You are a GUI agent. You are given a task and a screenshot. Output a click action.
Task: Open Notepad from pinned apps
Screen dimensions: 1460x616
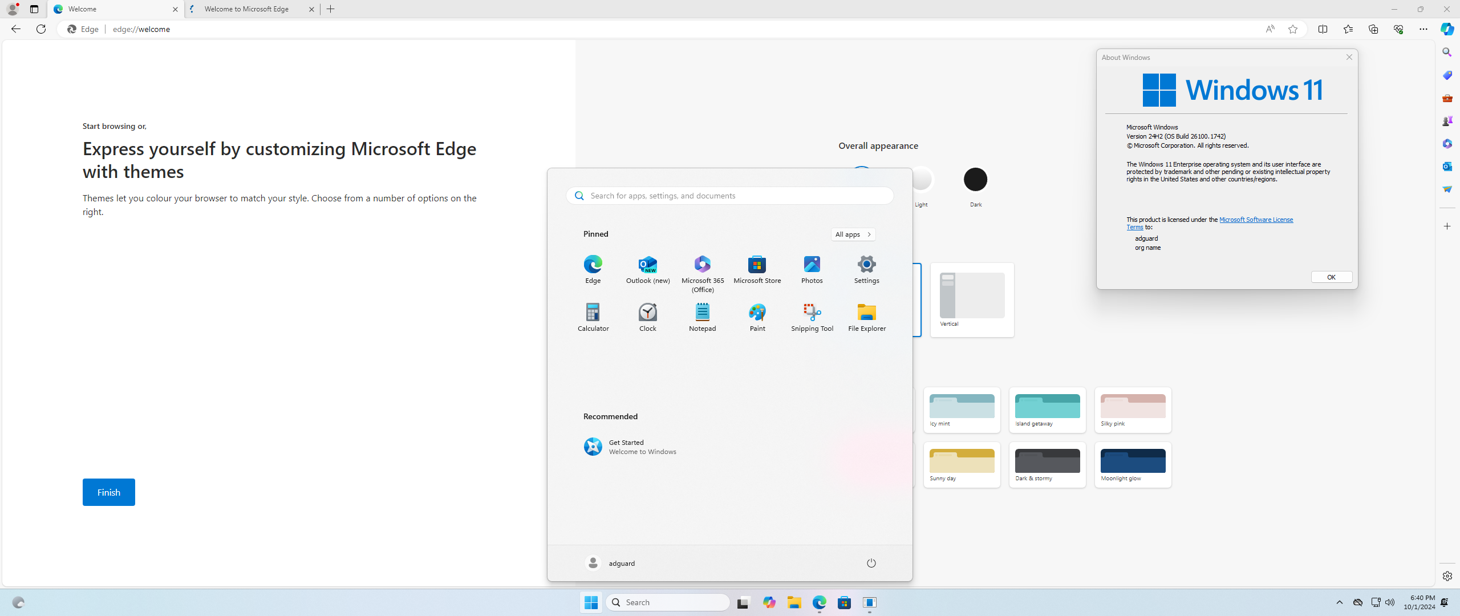tap(702, 317)
